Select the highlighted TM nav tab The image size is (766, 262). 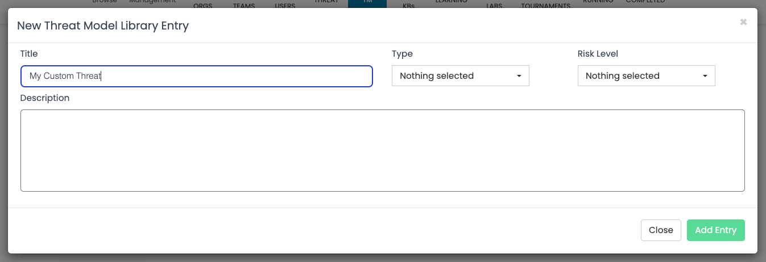tap(367, 3)
